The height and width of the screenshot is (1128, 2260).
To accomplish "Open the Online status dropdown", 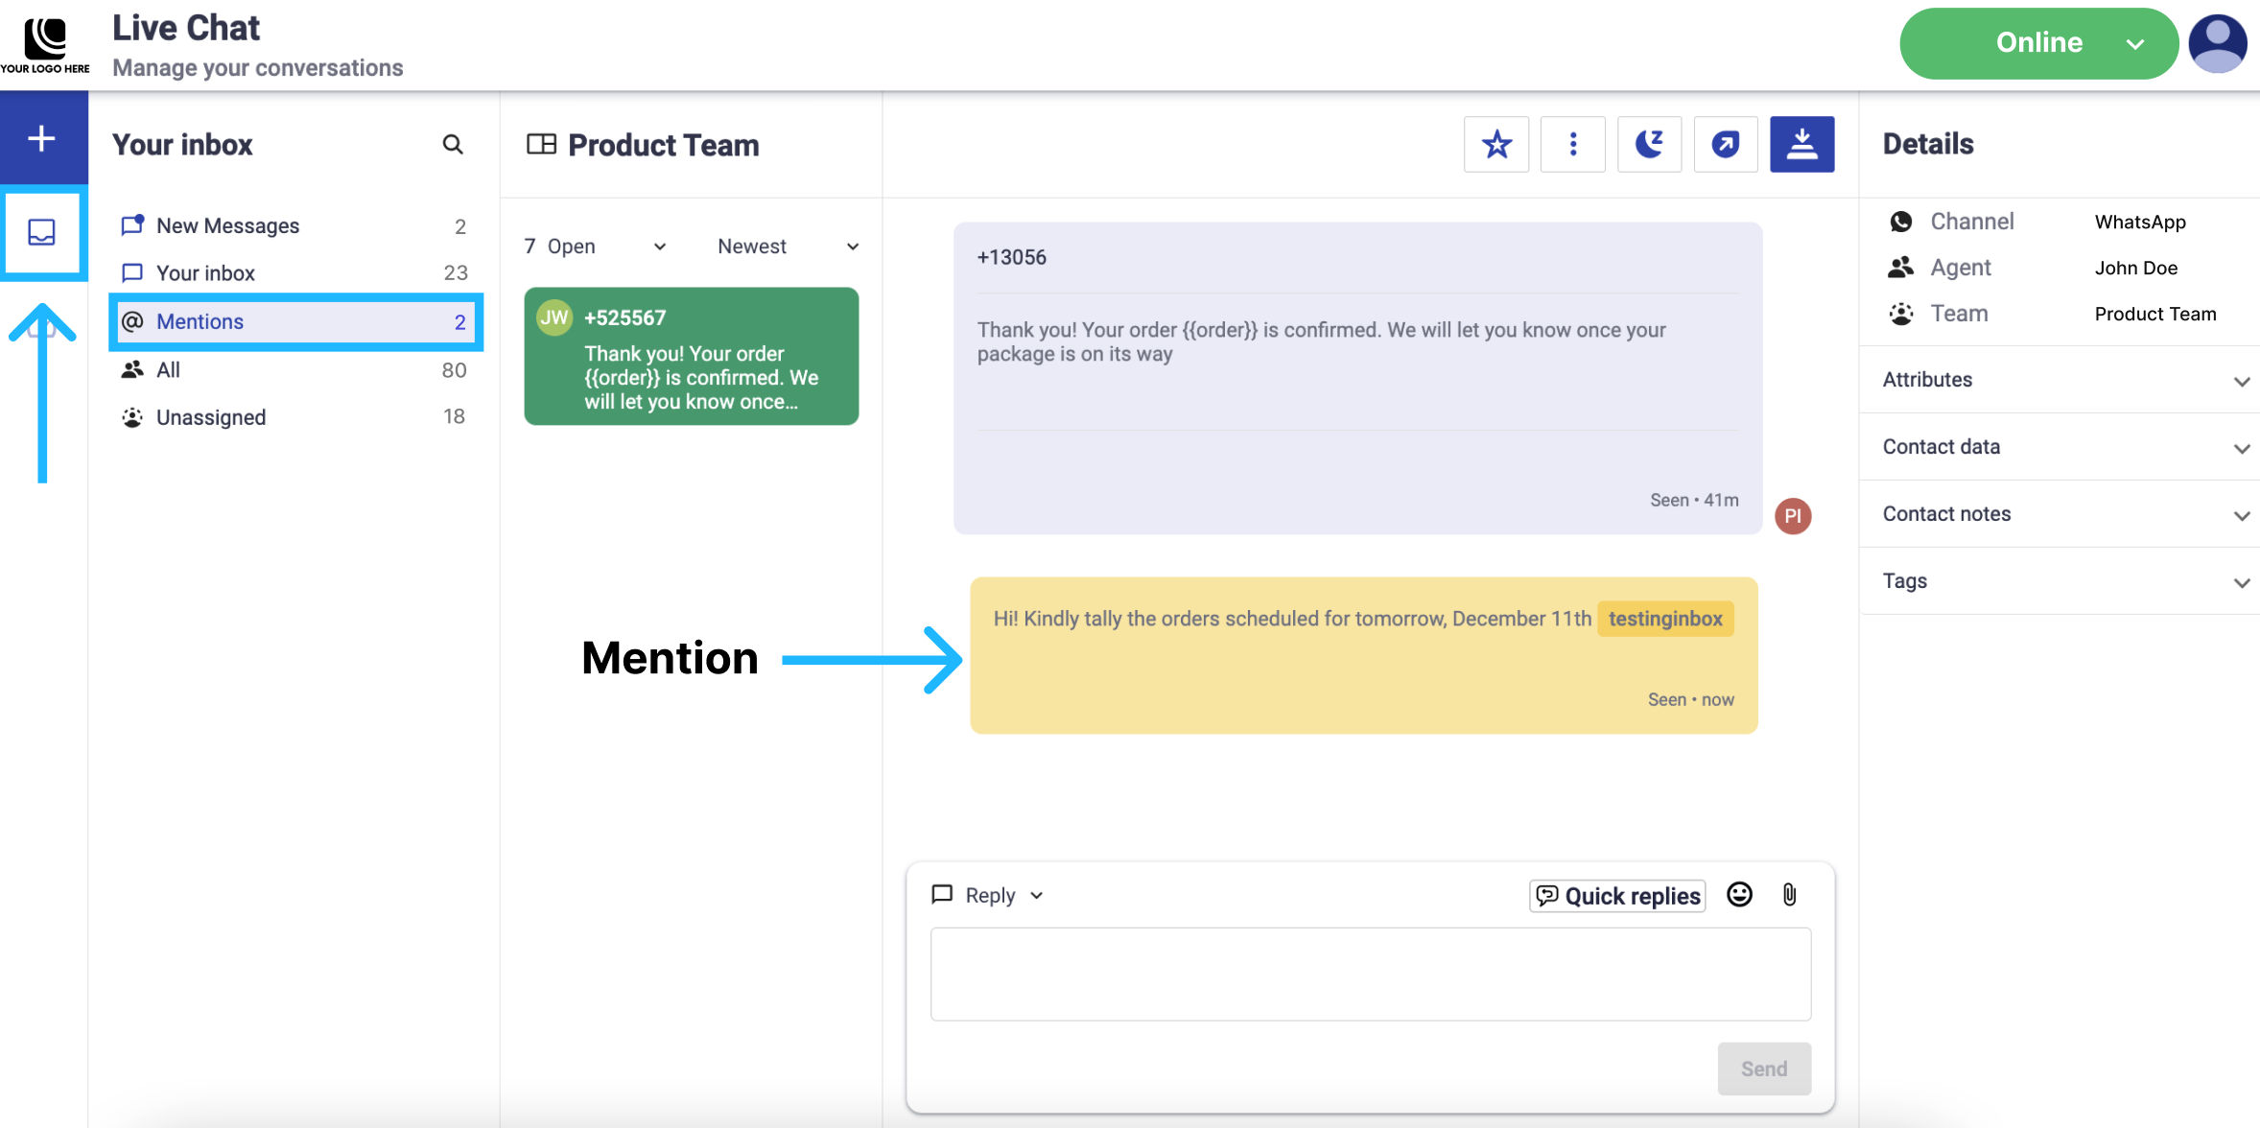I will (x=2038, y=43).
